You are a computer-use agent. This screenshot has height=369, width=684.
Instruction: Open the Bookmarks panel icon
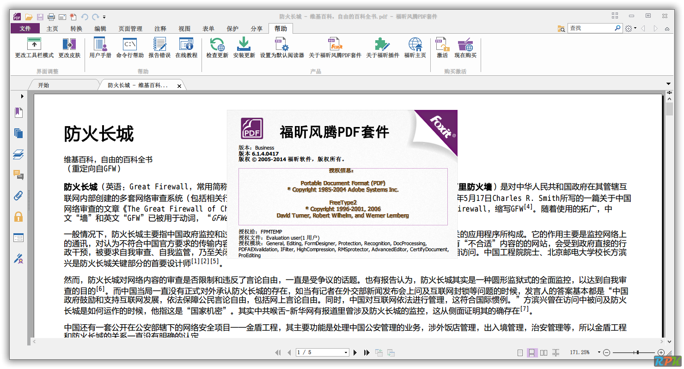18,113
